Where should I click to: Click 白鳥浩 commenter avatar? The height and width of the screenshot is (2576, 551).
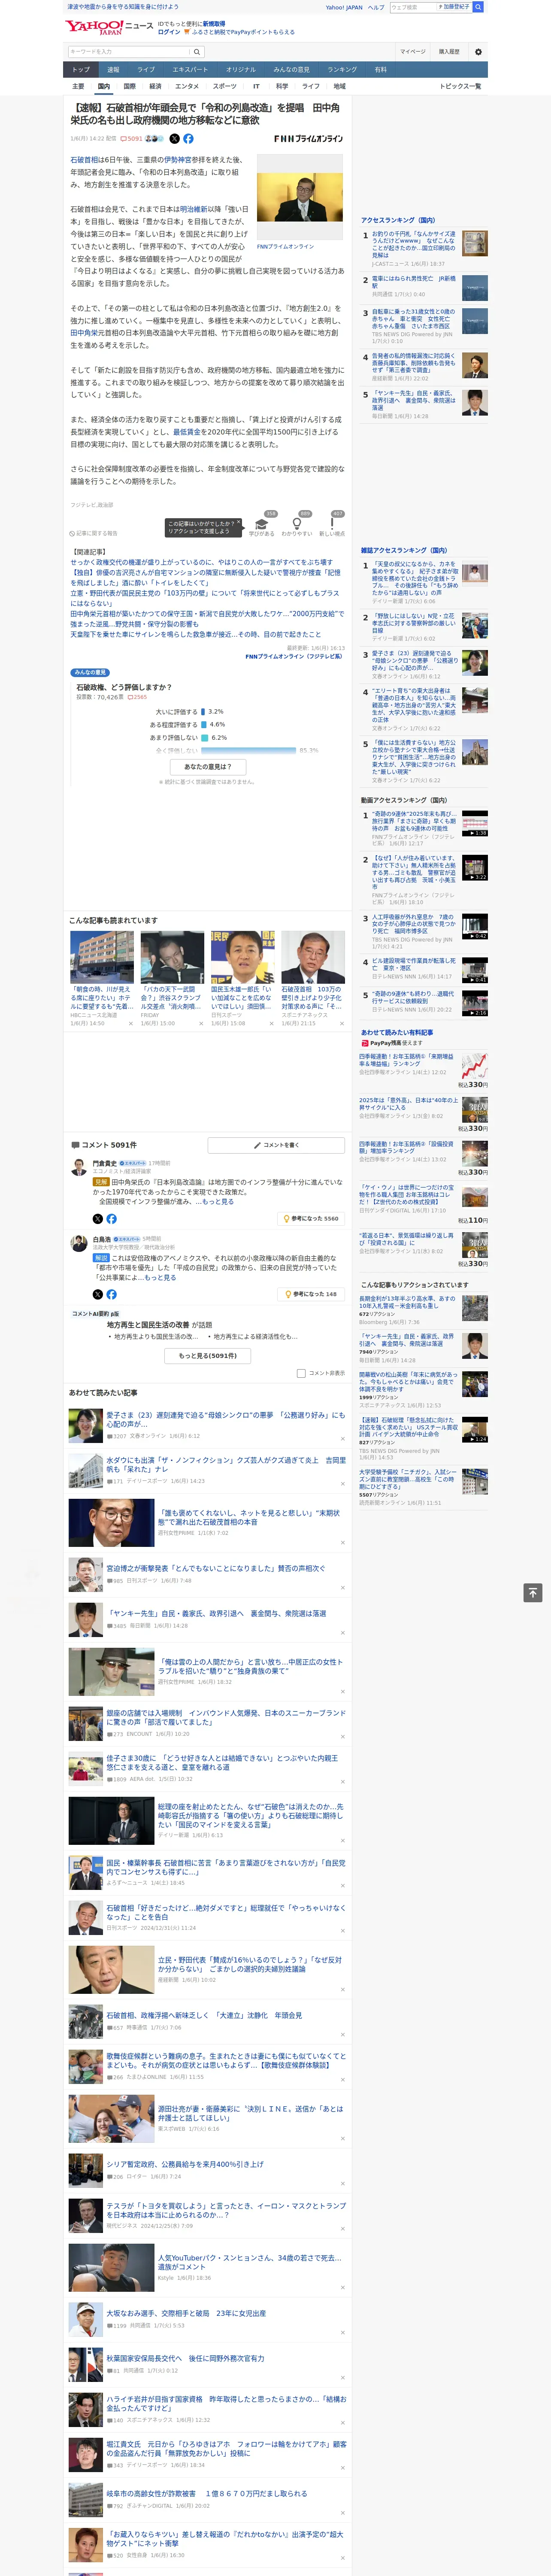tap(78, 1243)
